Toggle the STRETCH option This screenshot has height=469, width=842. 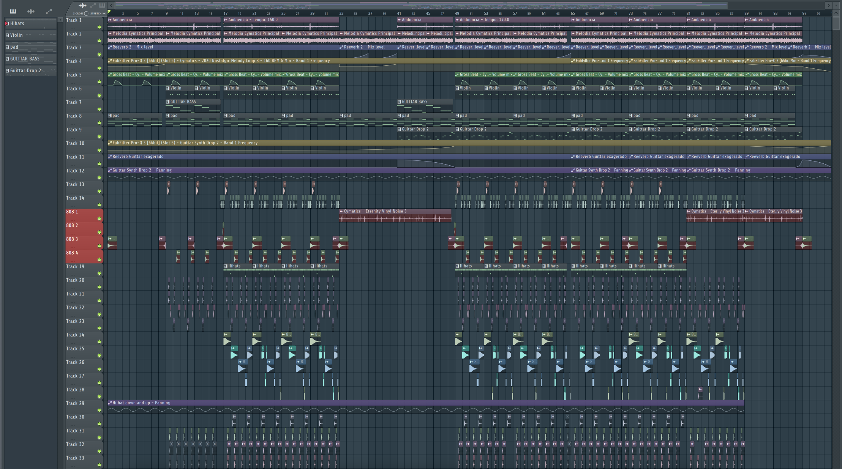coord(104,13)
